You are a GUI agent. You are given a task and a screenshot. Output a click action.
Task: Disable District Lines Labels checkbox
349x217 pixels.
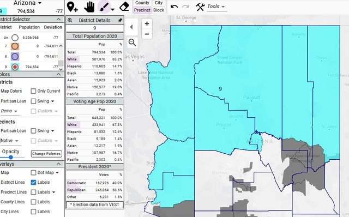pos(33,182)
